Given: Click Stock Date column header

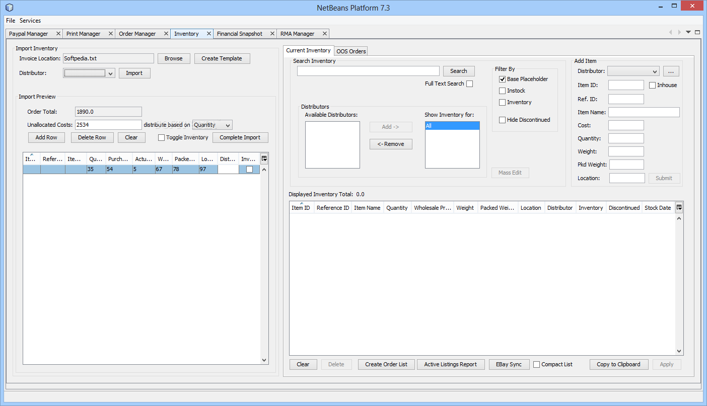Looking at the screenshot, I should click(x=658, y=208).
